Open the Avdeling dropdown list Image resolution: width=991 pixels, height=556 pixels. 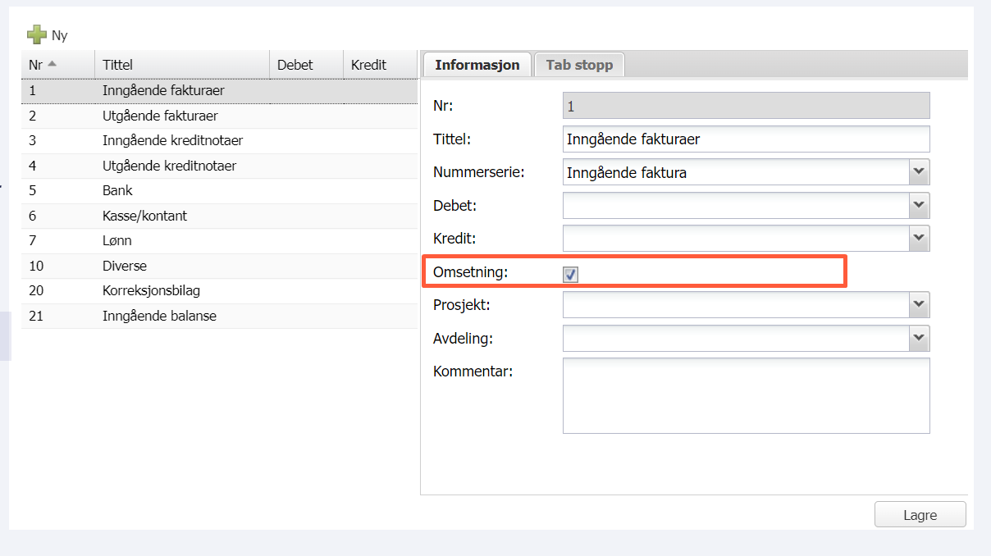coord(919,338)
